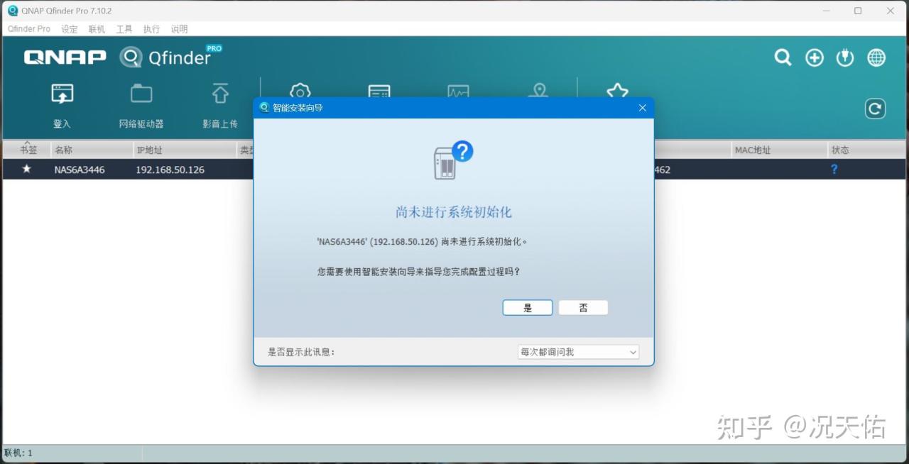
Task: Minimize the Qfinder Pro window
Action: (x=826, y=11)
